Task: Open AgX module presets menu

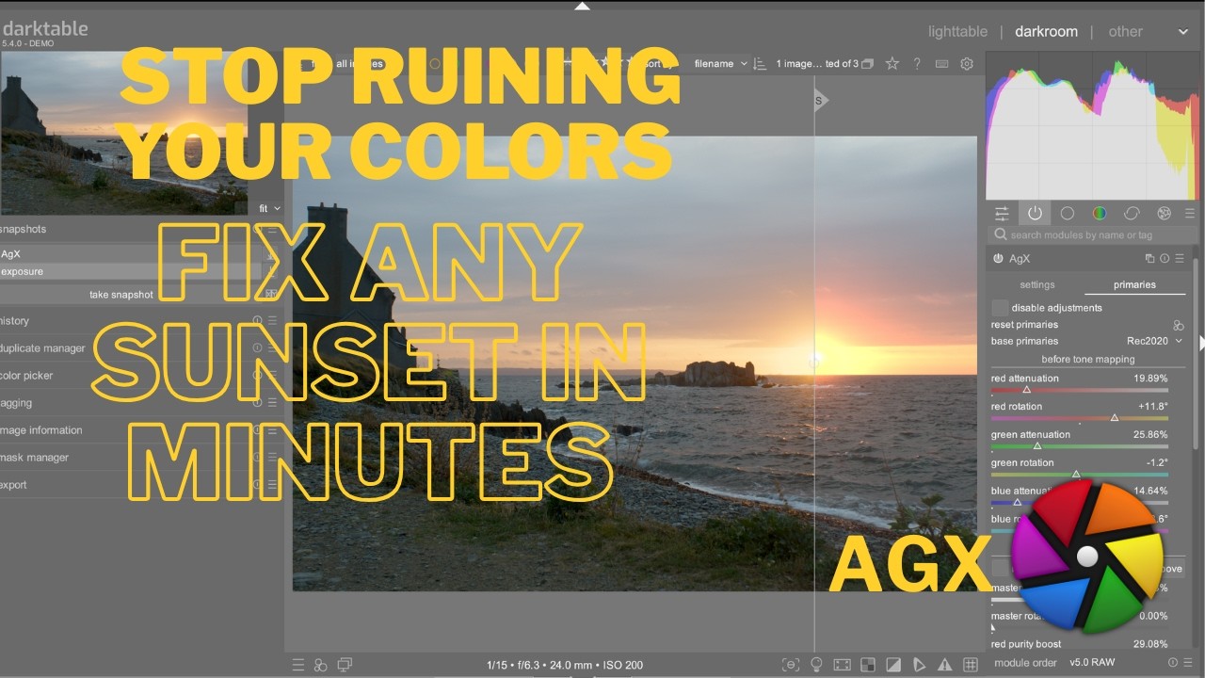Action: (x=1180, y=258)
